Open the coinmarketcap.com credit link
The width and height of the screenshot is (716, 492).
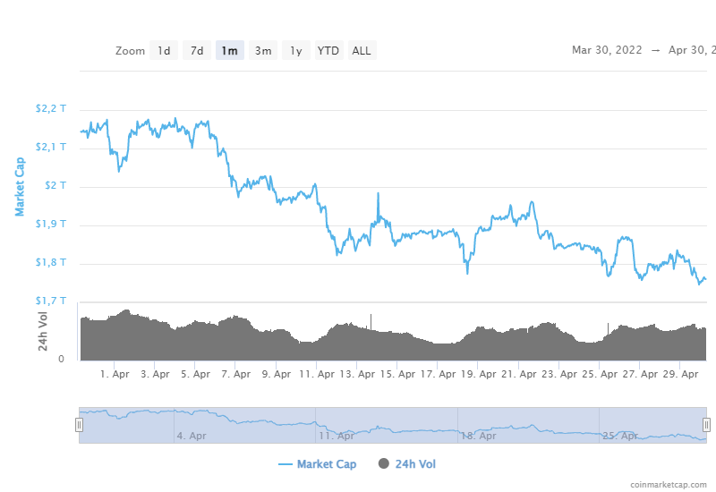pyautogui.click(x=668, y=484)
